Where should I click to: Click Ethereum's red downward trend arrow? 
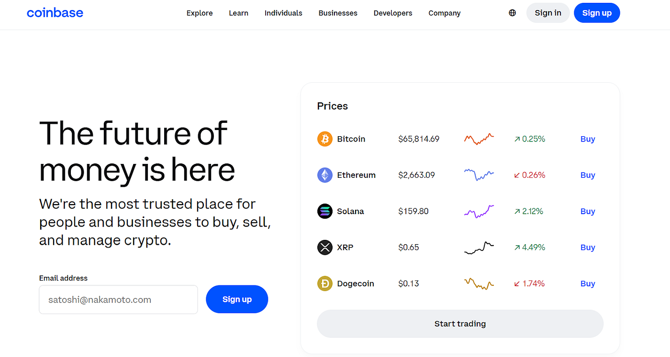click(518, 175)
